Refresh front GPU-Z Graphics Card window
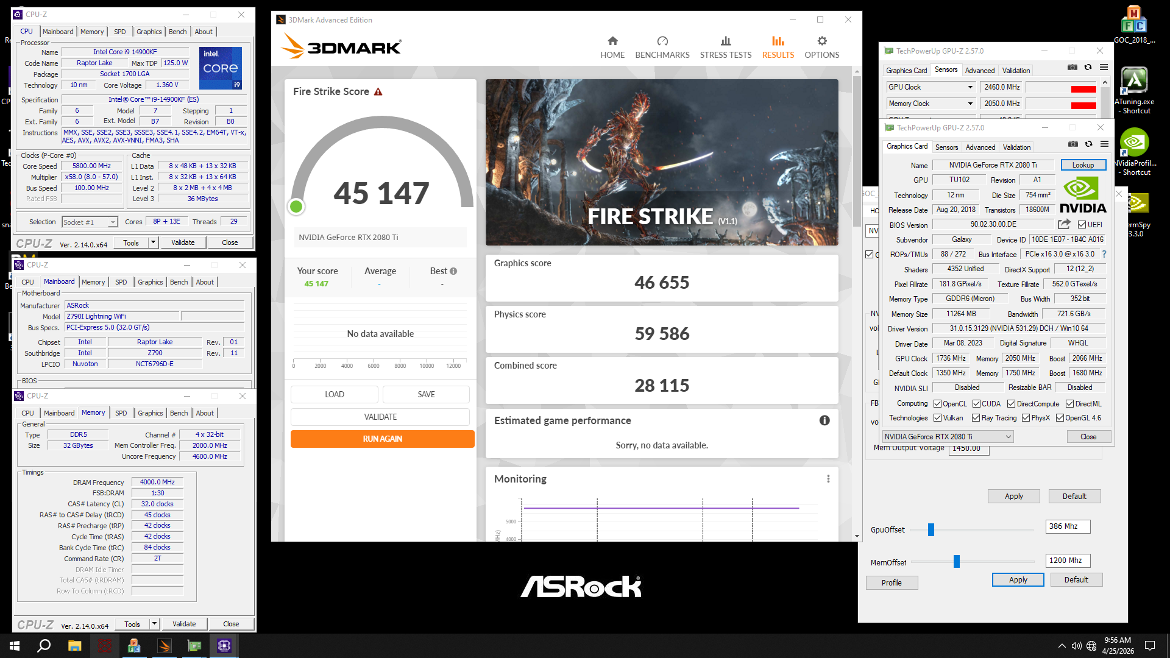Image resolution: width=1170 pixels, height=658 pixels. 1088,144
